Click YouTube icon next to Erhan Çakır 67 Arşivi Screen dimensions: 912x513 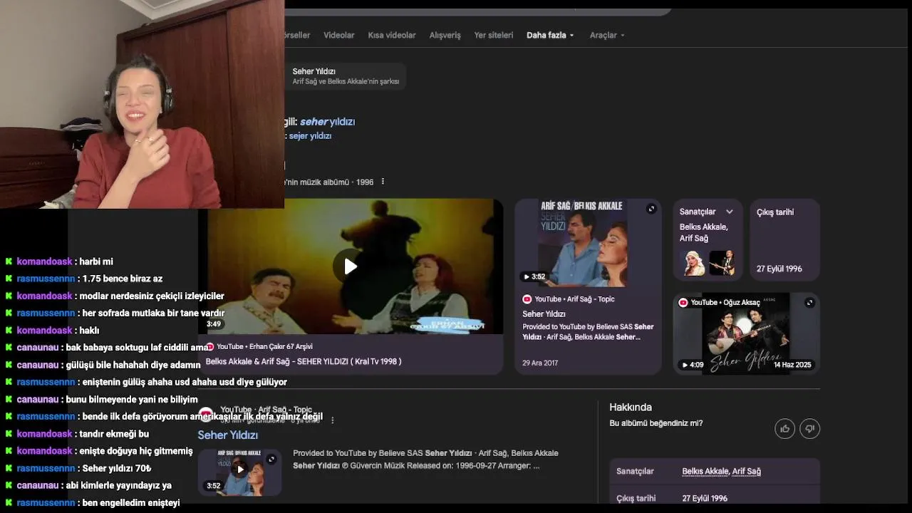click(210, 346)
